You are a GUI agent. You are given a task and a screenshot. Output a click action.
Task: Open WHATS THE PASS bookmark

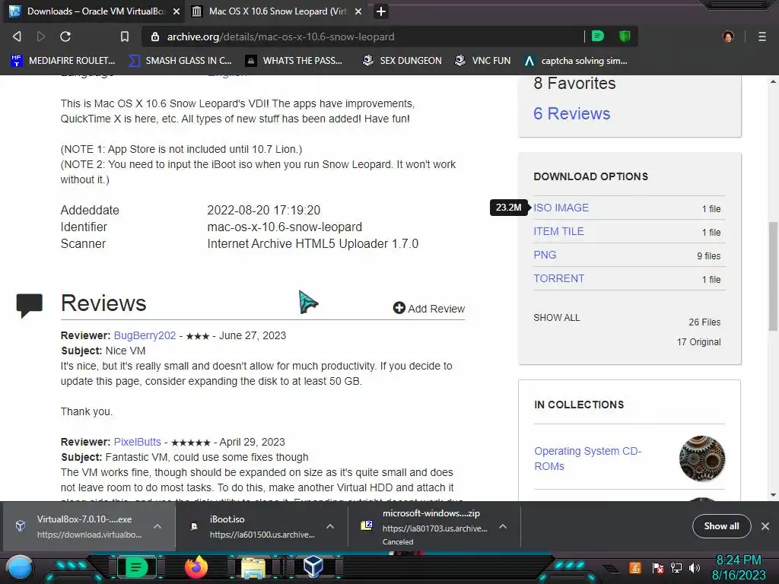click(x=294, y=61)
